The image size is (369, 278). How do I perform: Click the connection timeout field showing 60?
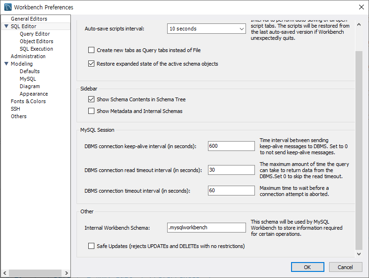pos(231,191)
